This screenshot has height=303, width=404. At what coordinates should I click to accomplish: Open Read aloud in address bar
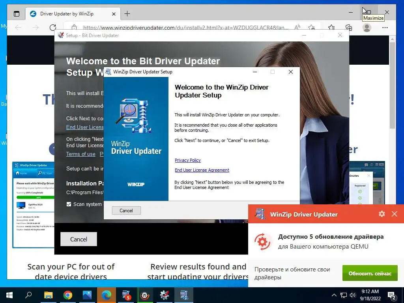pyautogui.click(x=297, y=27)
